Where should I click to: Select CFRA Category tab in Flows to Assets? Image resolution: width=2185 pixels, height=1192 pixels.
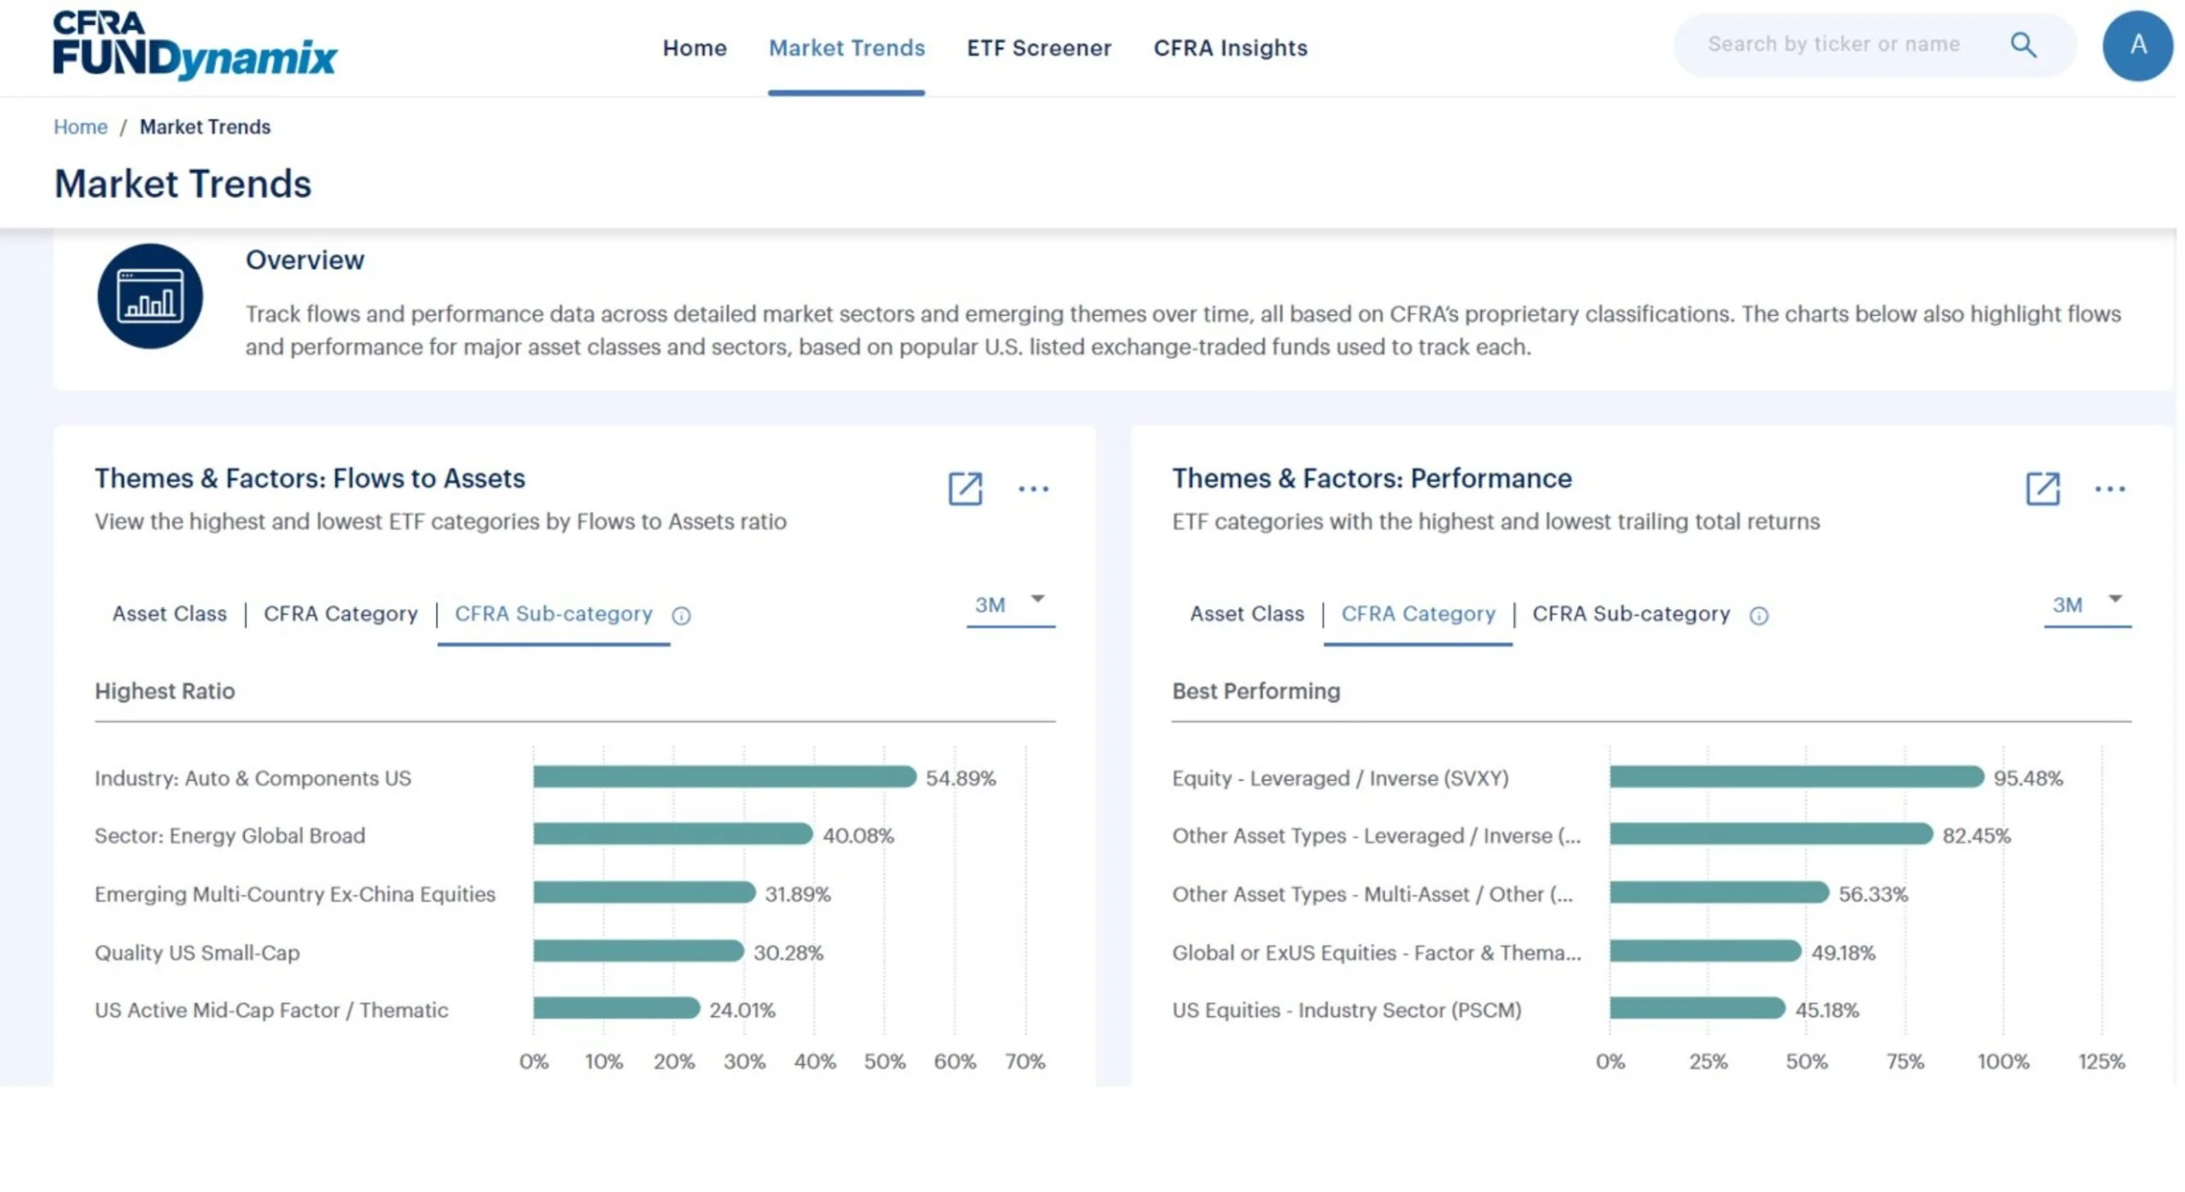click(x=341, y=615)
